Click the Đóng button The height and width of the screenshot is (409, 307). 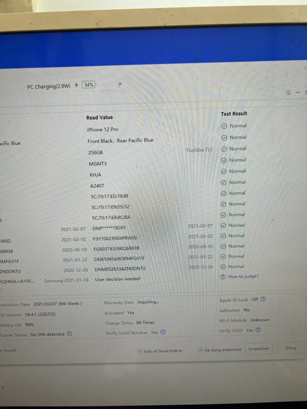[x=291, y=348]
